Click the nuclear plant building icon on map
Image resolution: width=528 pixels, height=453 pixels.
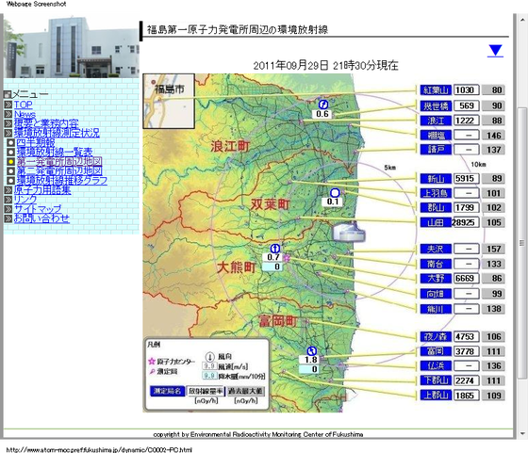[x=349, y=232]
